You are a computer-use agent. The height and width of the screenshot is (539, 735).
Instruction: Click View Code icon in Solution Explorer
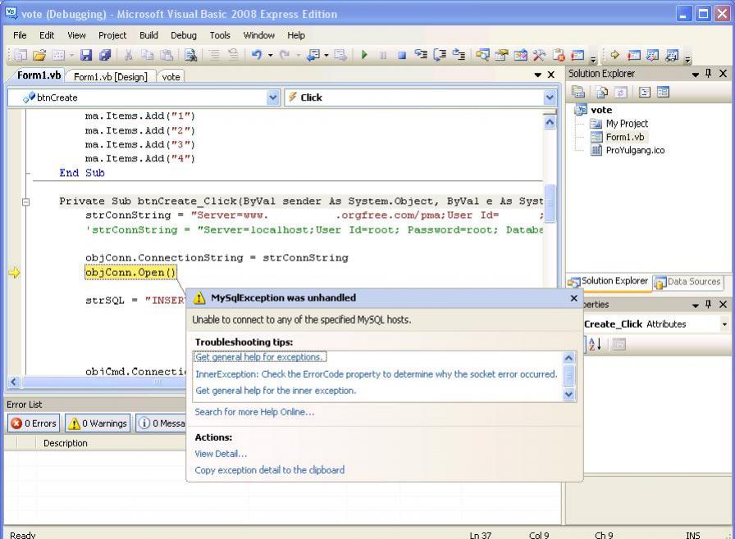(x=645, y=93)
